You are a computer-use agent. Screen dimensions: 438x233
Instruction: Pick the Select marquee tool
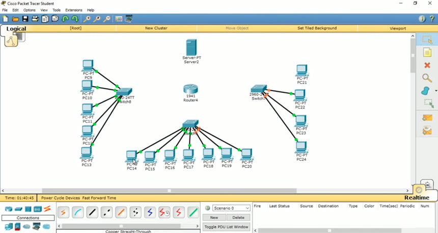[427, 40]
